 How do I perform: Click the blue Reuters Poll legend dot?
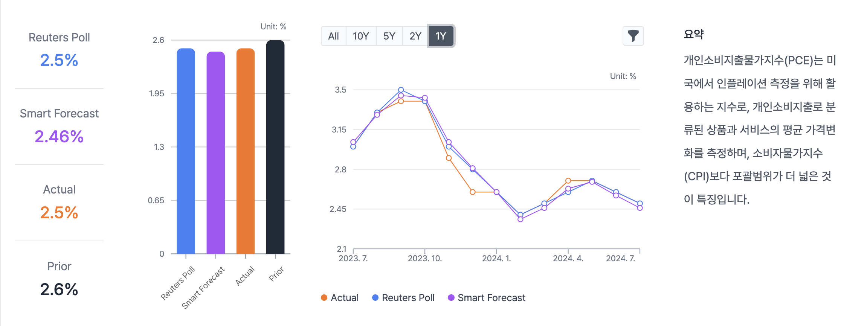pos(375,298)
